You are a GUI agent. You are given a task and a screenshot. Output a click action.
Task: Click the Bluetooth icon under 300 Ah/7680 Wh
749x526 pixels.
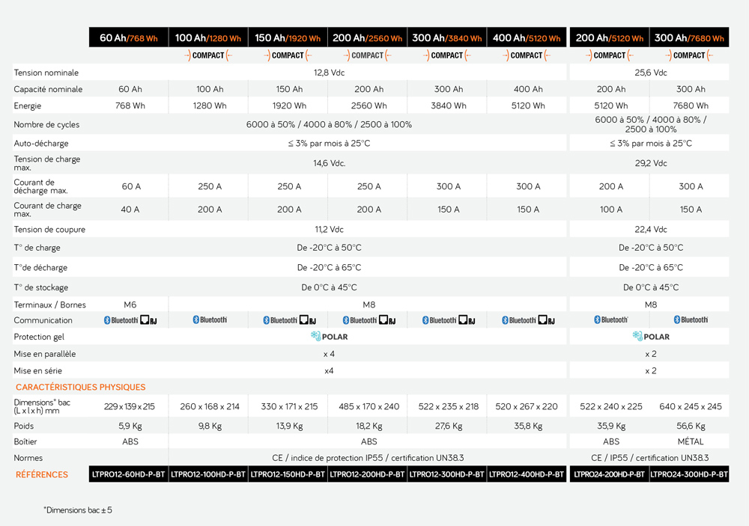[x=676, y=320]
